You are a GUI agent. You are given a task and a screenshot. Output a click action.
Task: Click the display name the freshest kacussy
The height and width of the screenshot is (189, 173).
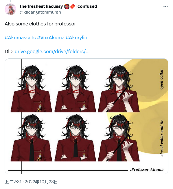click(x=41, y=6)
